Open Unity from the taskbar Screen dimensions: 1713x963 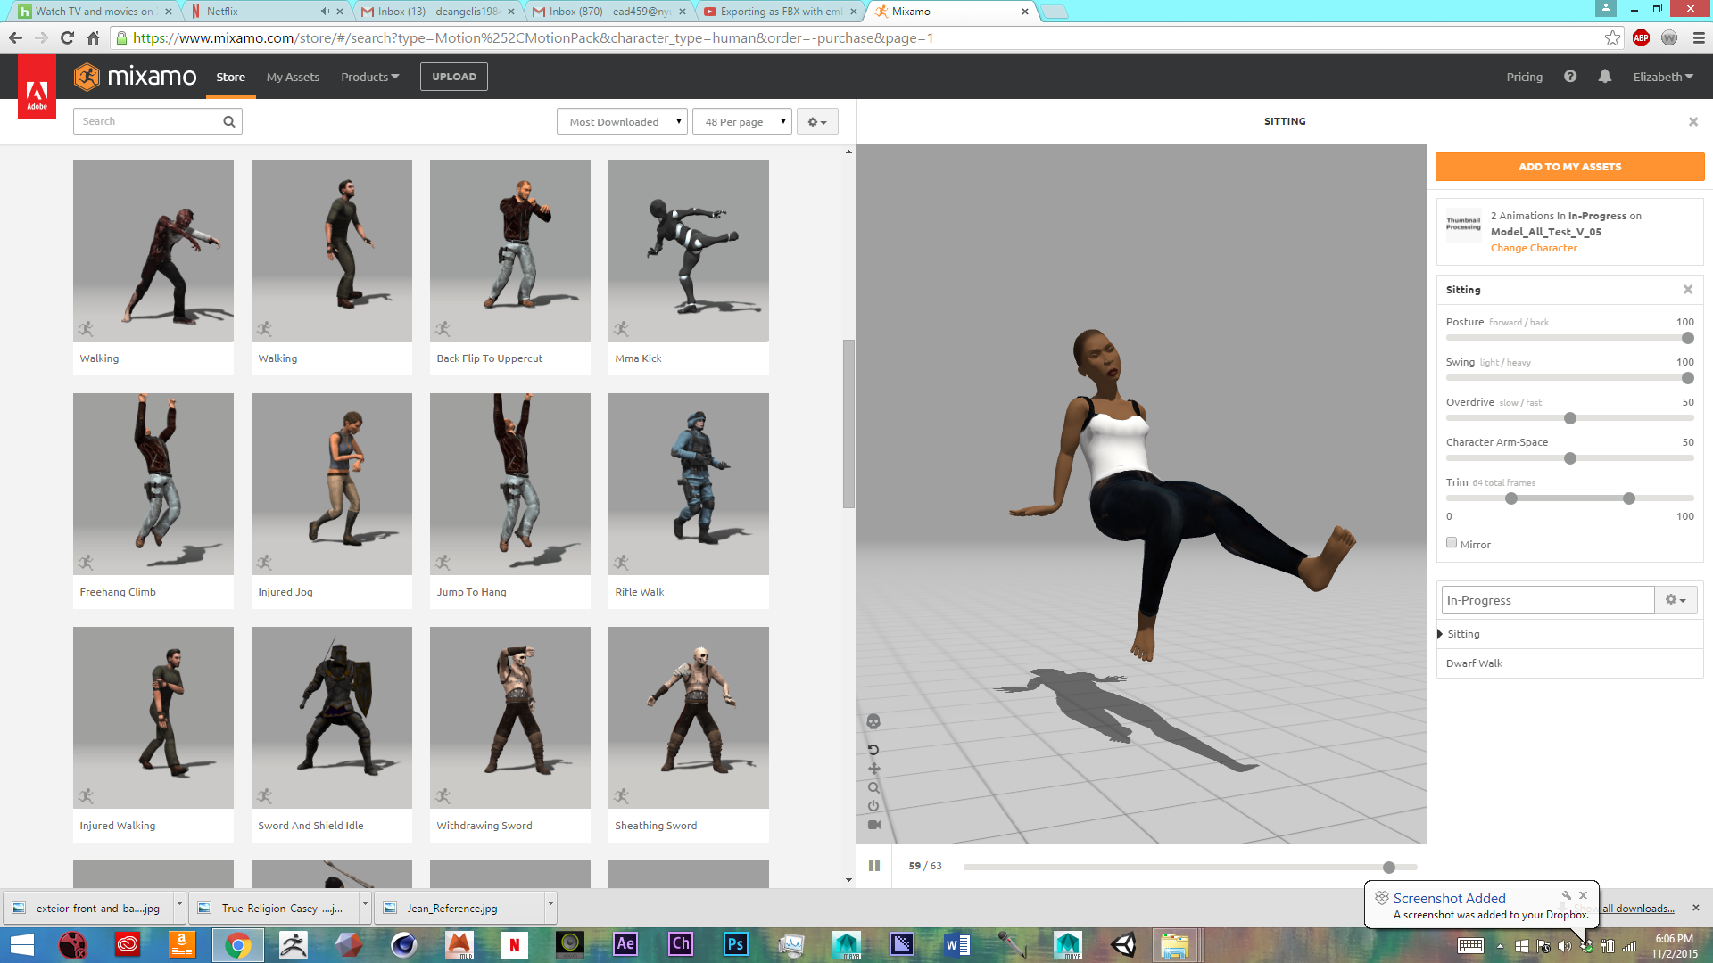point(1123,944)
